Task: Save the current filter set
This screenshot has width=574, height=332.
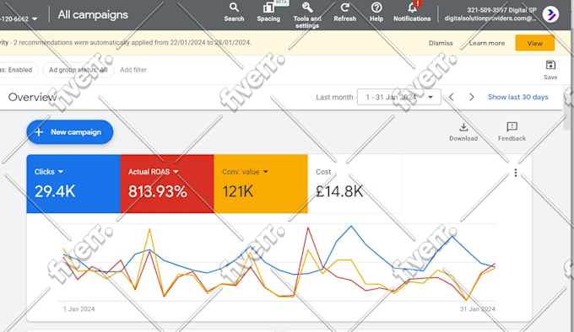Action: click(550, 70)
